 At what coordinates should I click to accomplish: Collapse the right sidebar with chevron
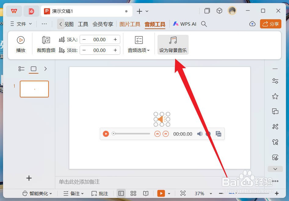click(275, 169)
